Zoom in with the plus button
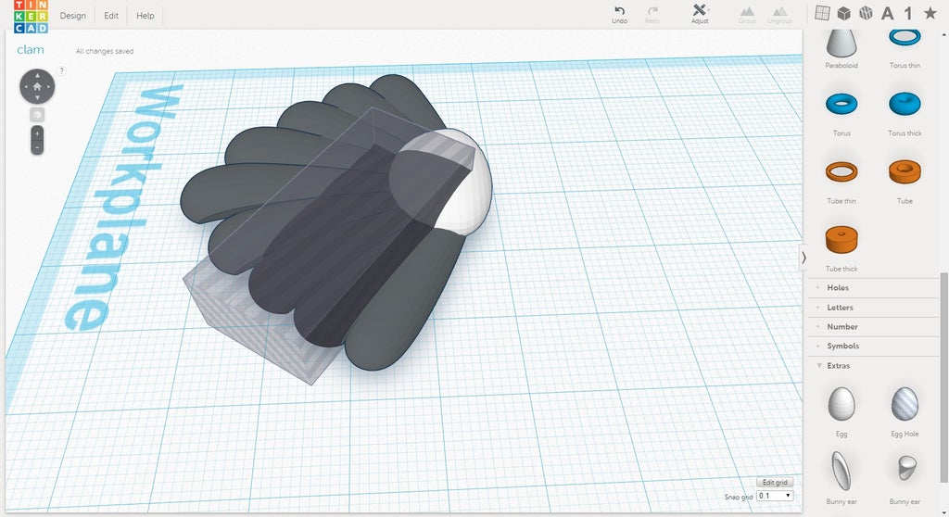The width and height of the screenshot is (949, 517). point(37,133)
